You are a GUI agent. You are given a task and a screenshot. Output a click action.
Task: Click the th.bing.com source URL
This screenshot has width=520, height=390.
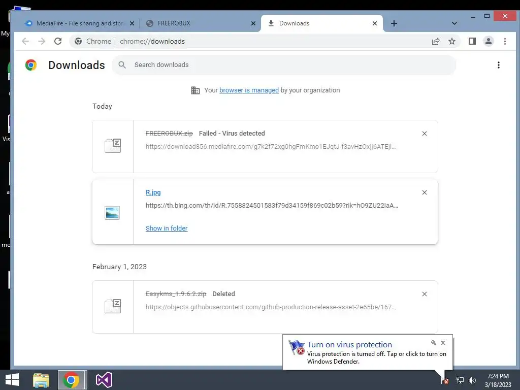272,206
